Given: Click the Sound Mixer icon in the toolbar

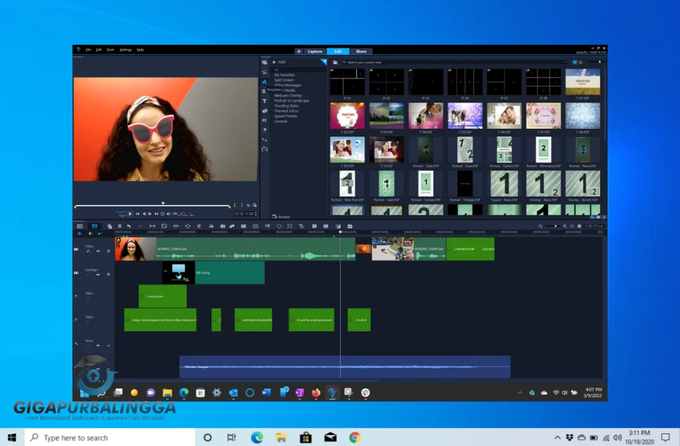Looking at the screenshot, I should (x=211, y=226).
